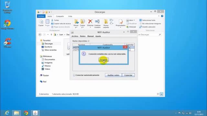Click the explorer back arrow
The height and width of the screenshot is (116, 207).
40,34
